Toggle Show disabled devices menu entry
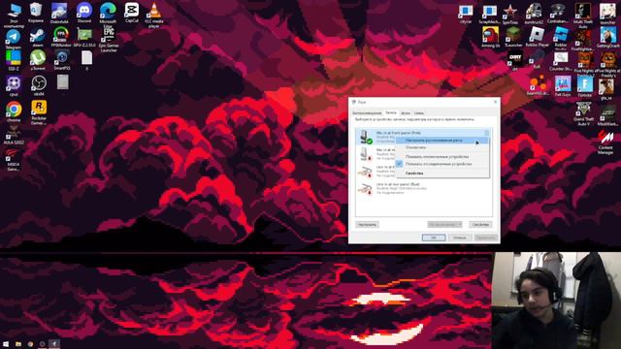This screenshot has width=621, height=349. (442, 157)
